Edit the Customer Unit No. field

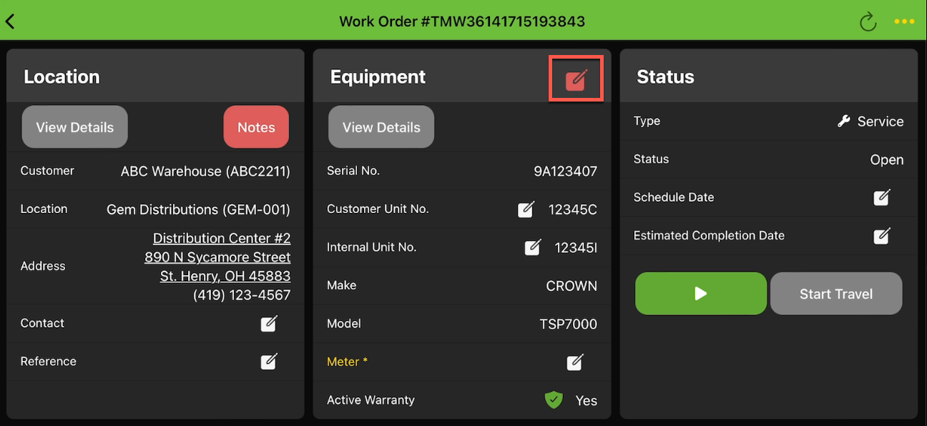click(x=526, y=209)
